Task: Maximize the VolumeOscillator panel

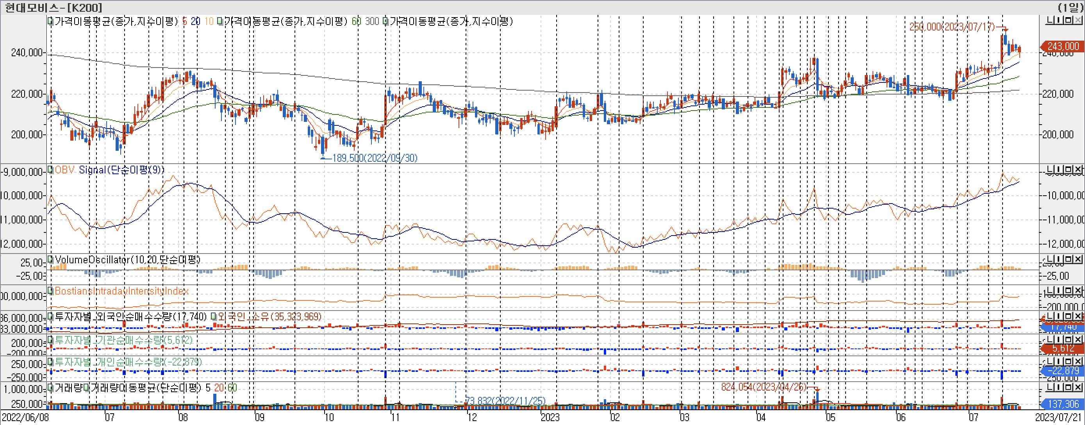Action: 1068,259
